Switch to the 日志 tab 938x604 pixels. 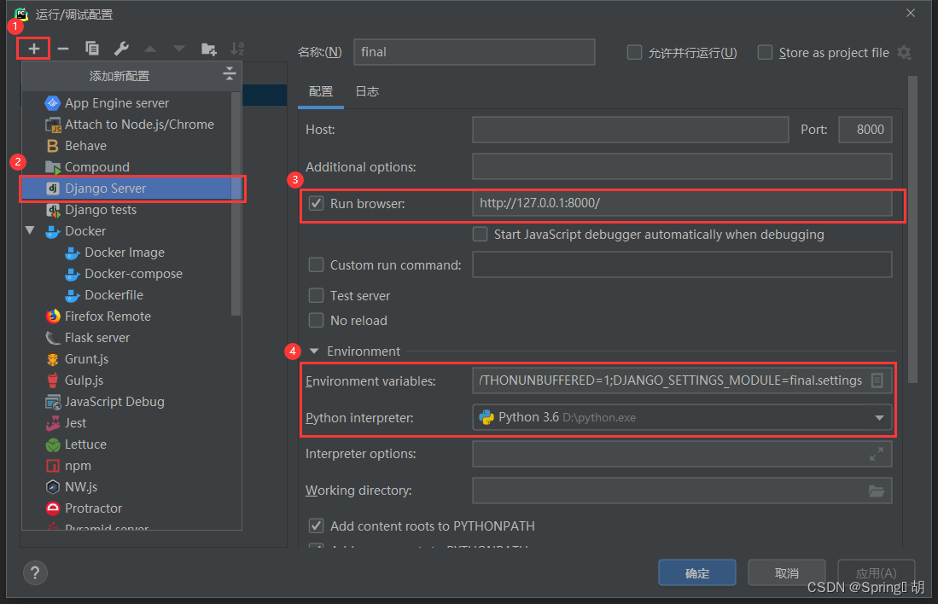click(x=367, y=91)
